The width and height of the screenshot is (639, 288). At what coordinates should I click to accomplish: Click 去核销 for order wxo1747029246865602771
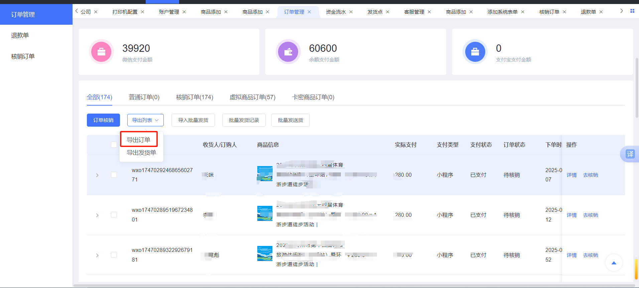pos(591,175)
